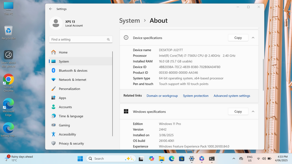Click in the Find a setting field

[x=81, y=39]
